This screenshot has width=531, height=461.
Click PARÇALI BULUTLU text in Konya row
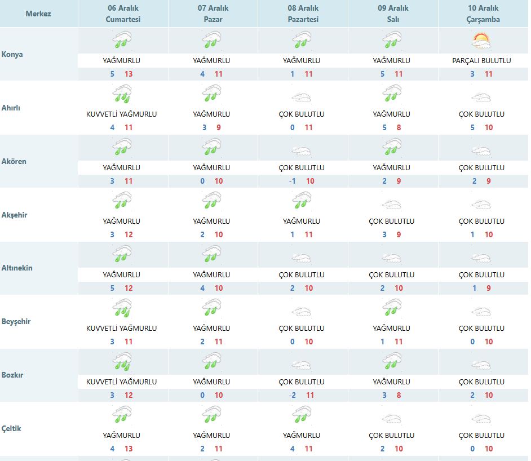click(481, 60)
